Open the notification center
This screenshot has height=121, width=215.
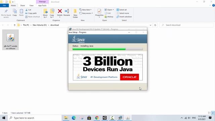[x=210, y=118]
